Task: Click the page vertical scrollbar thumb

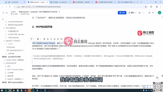Action: tap(162, 76)
